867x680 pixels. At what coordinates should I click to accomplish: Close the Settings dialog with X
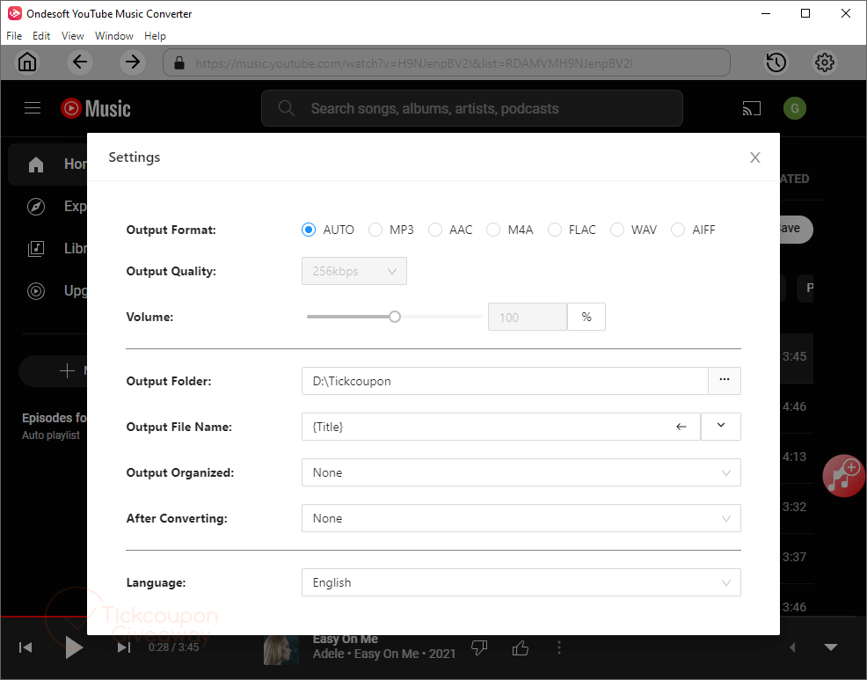[754, 157]
